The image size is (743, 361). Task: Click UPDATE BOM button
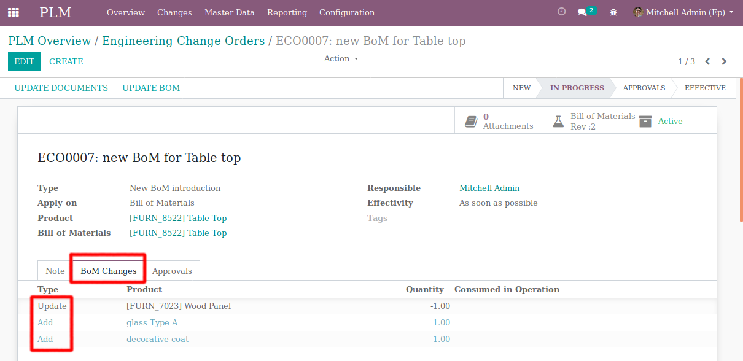tap(151, 88)
